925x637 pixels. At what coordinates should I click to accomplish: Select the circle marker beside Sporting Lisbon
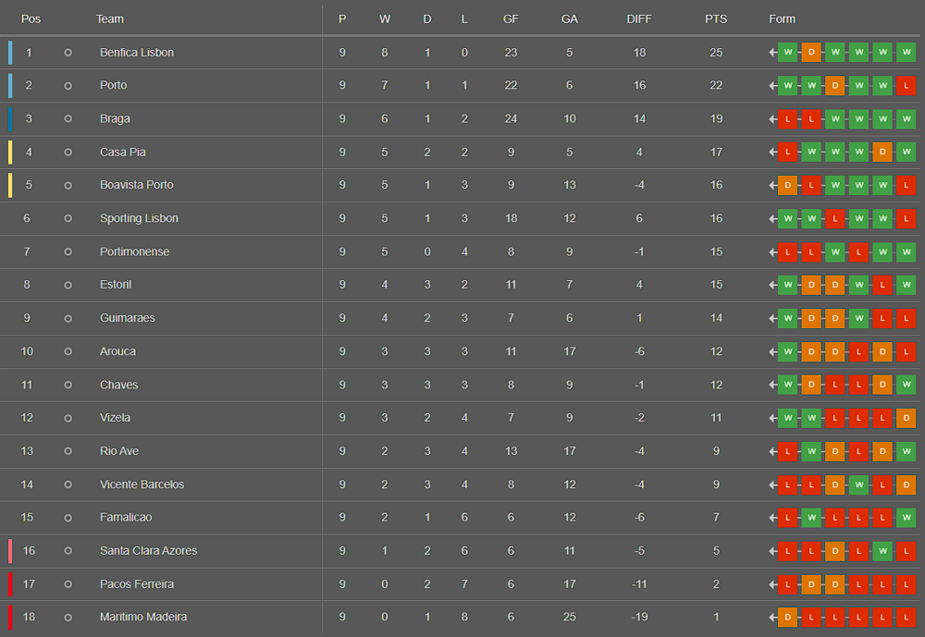(68, 218)
